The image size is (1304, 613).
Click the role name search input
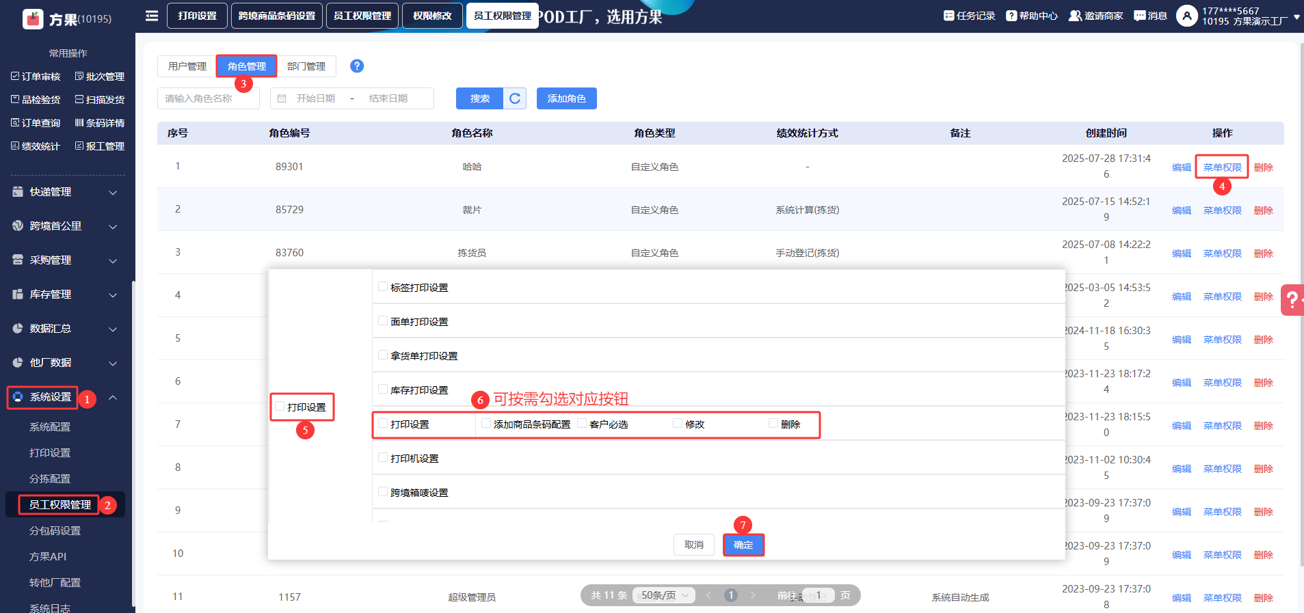pyautogui.click(x=209, y=98)
